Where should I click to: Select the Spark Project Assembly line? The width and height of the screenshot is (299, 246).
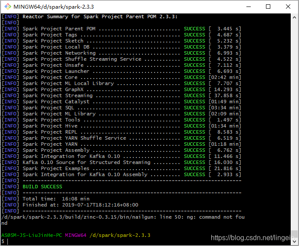tap(122, 151)
